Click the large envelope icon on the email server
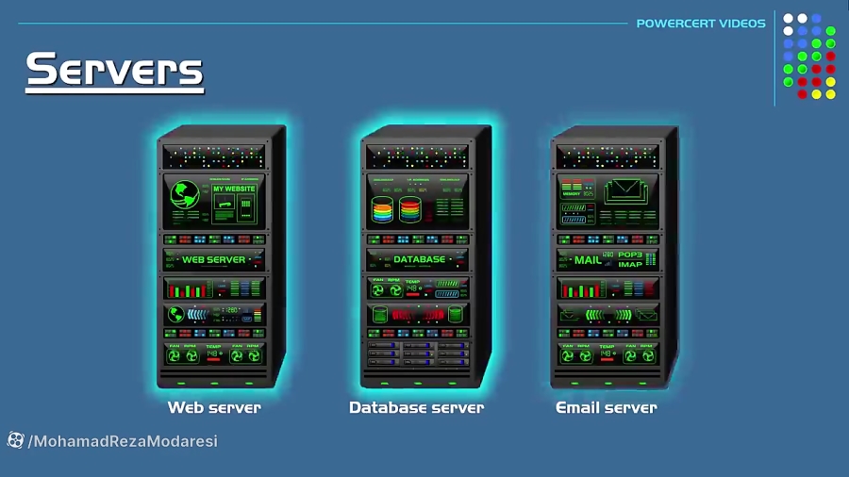The width and height of the screenshot is (849, 477). [x=626, y=192]
